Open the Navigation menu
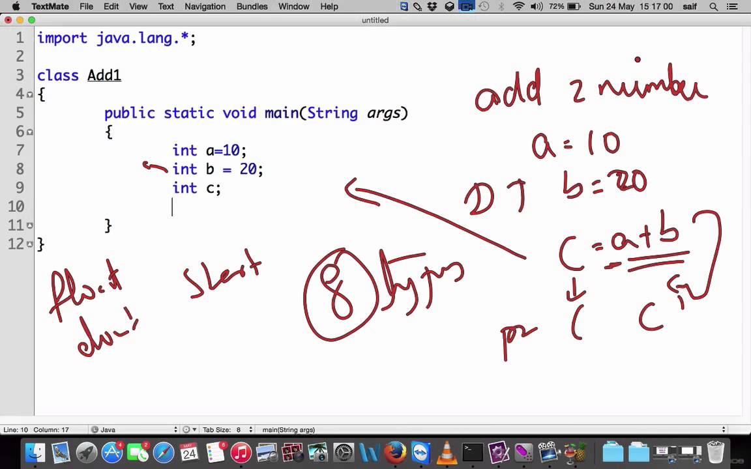 coord(205,7)
